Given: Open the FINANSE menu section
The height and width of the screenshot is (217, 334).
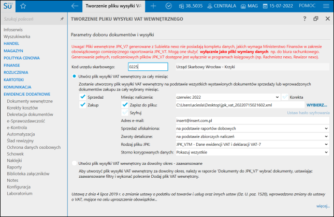Looking at the screenshot, I should click(x=12, y=65).
